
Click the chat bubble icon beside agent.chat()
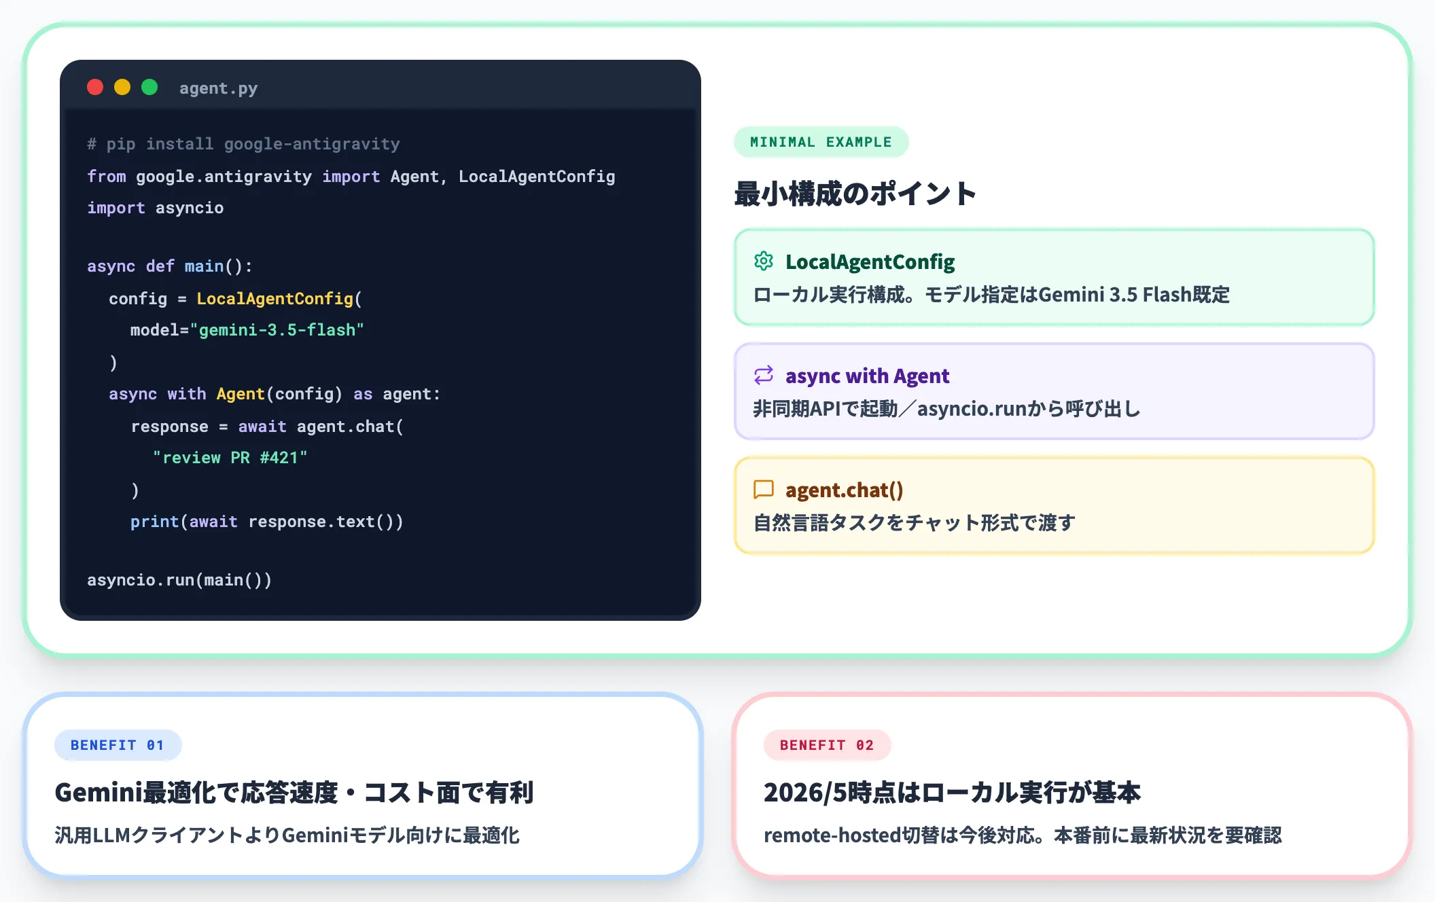tap(764, 489)
